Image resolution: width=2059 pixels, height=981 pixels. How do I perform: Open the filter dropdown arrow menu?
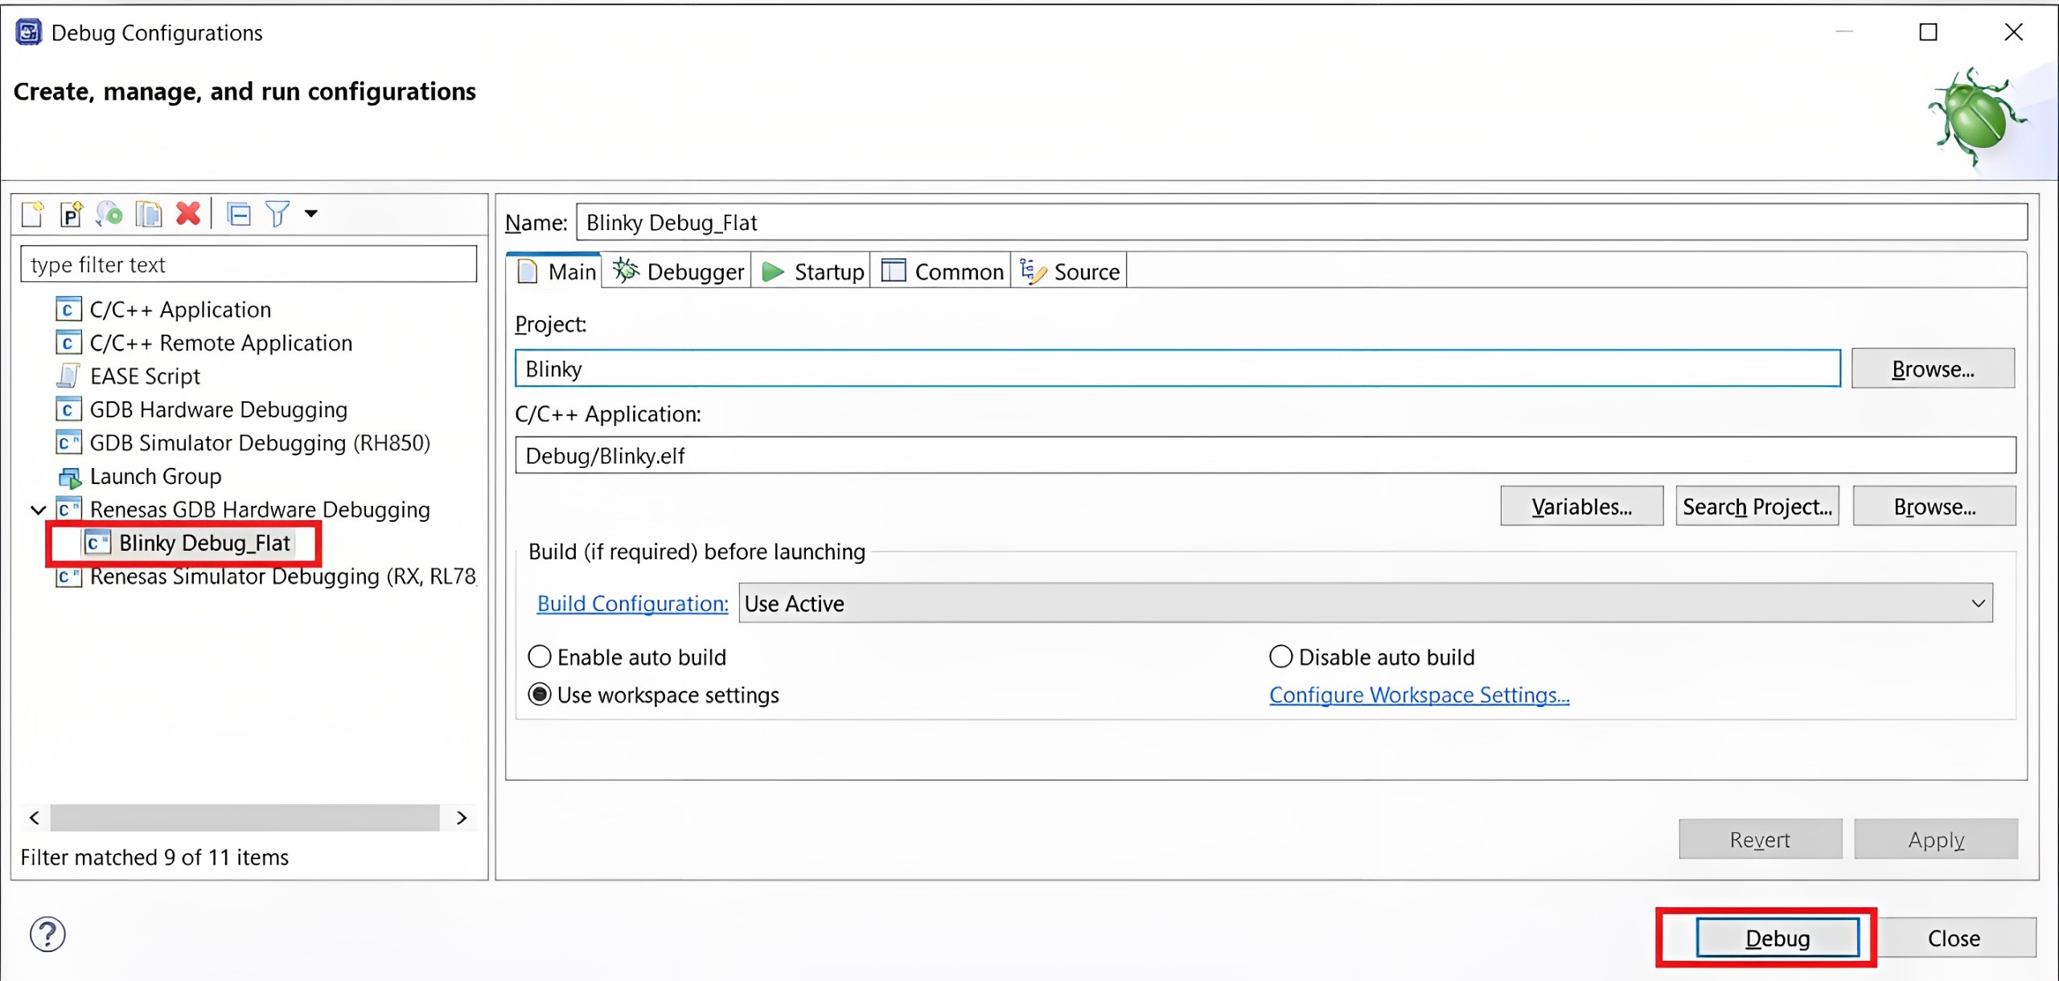tap(311, 214)
